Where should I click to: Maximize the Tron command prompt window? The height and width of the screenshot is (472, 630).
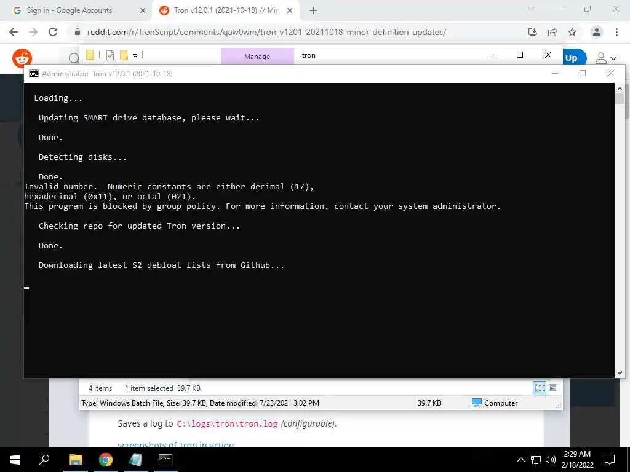[583, 73]
